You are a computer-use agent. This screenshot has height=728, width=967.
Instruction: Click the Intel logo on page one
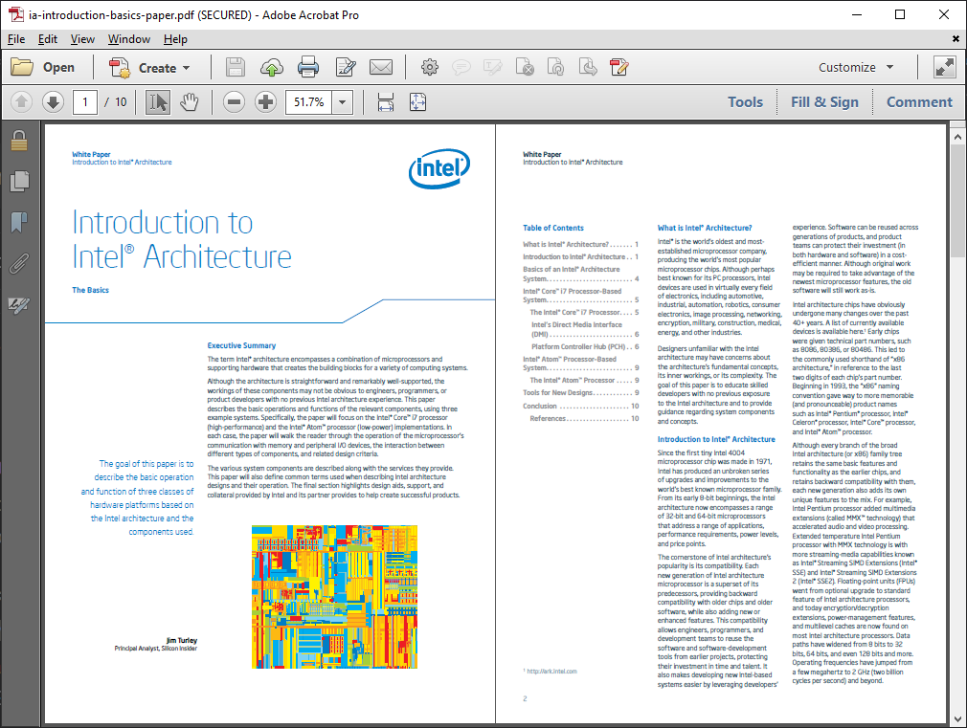[x=439, y=168]
